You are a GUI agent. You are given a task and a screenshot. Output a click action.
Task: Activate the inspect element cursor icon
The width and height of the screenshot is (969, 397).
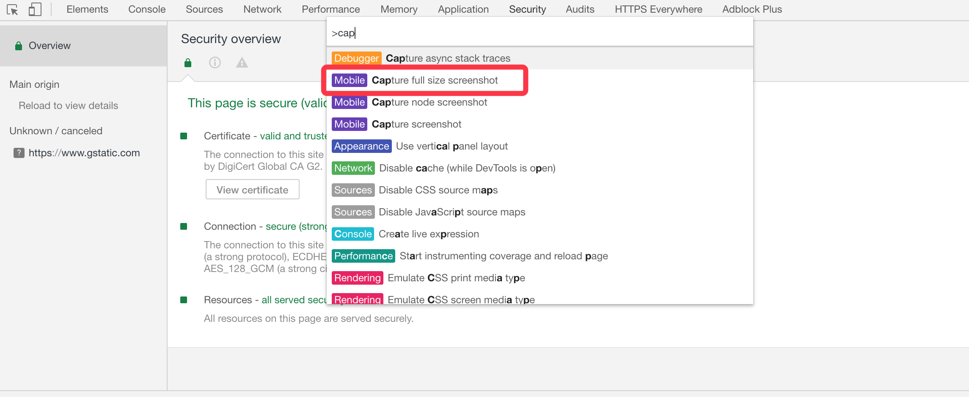[x=12, y=9]
